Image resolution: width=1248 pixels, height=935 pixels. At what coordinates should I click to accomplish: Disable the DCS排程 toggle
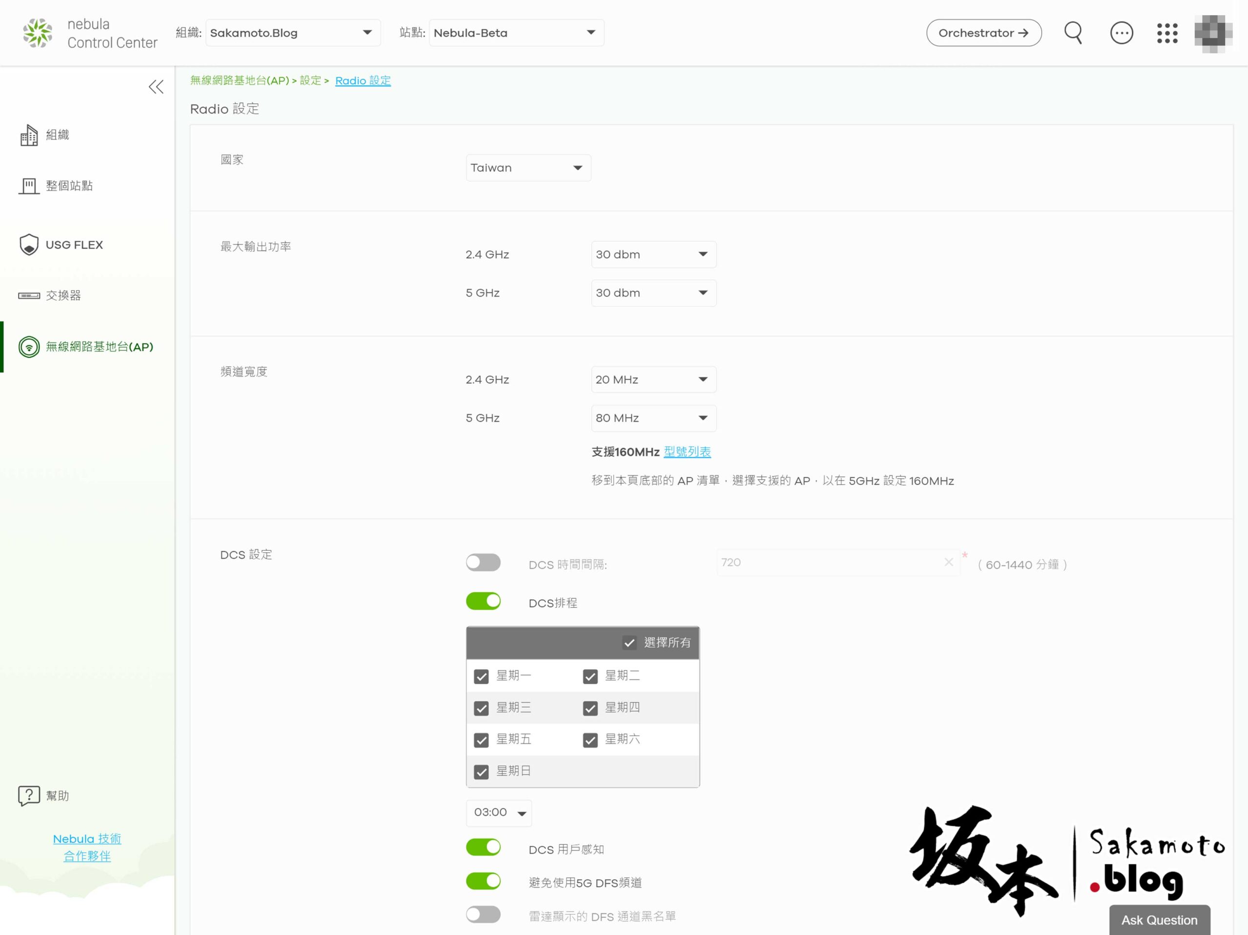pyautogui.click(x=483, y=601)
